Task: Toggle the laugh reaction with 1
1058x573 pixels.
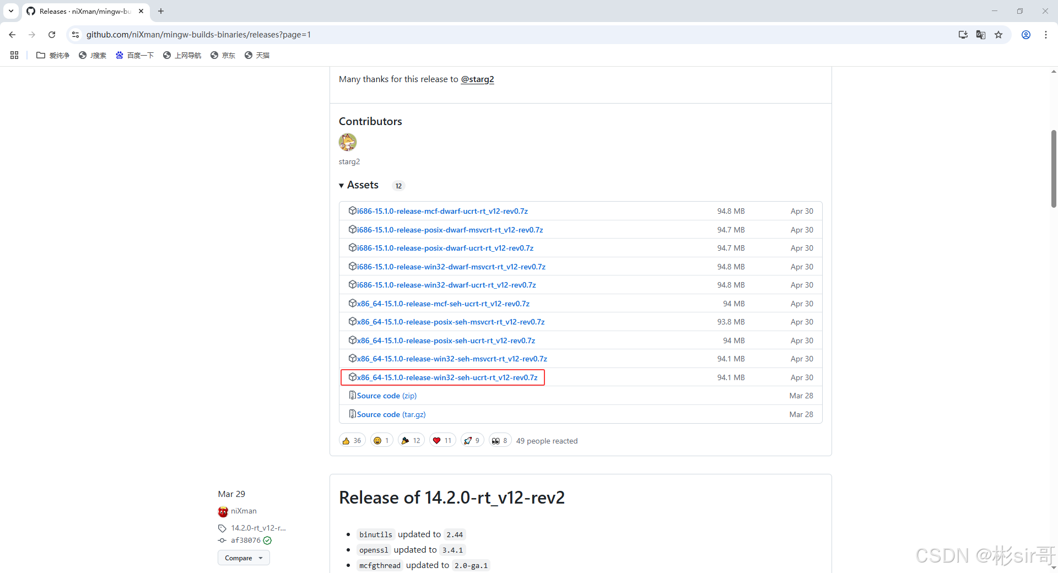Action: 381,440
